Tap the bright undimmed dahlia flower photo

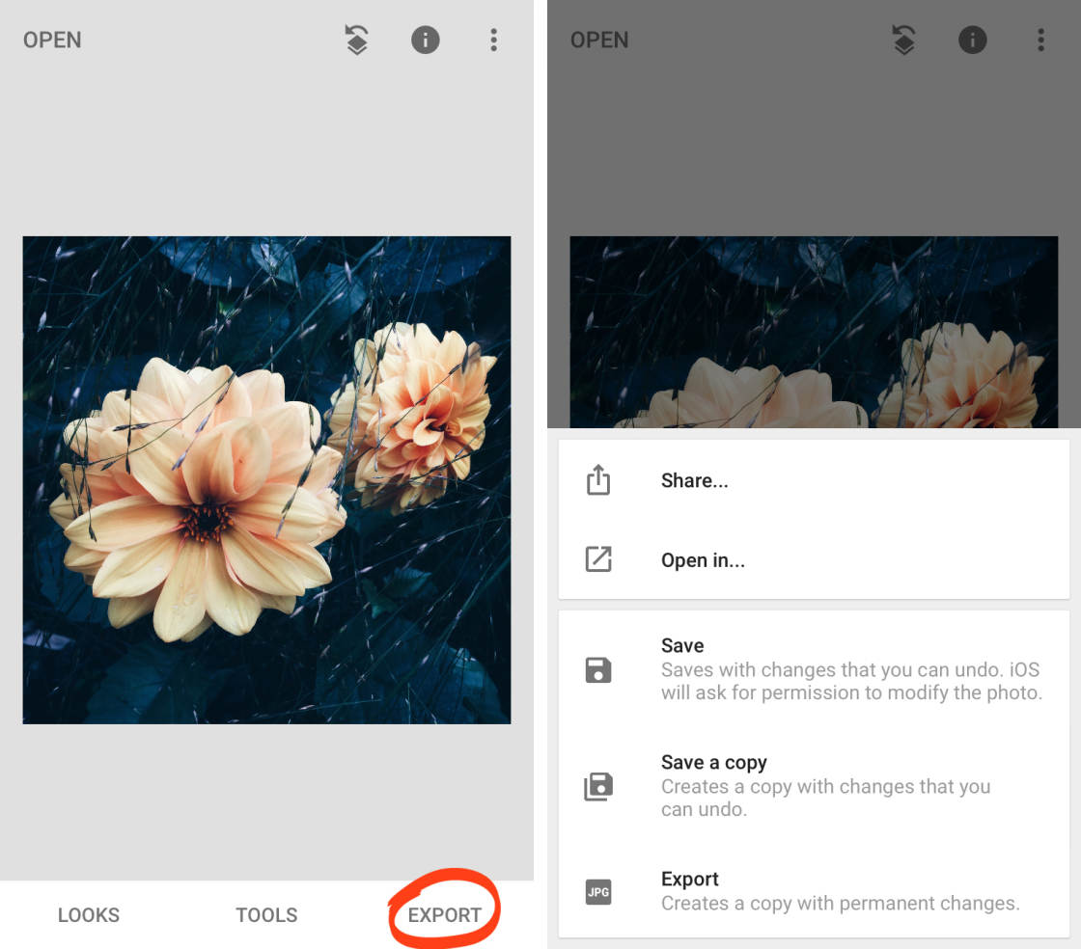point(266,479)
